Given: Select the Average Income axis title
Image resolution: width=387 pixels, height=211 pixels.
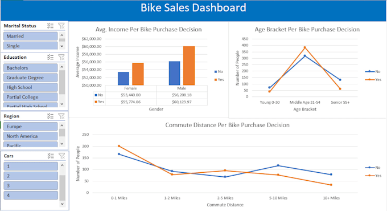Looking at the screenshot, I should pyautogui.click(x=77, y=62).
